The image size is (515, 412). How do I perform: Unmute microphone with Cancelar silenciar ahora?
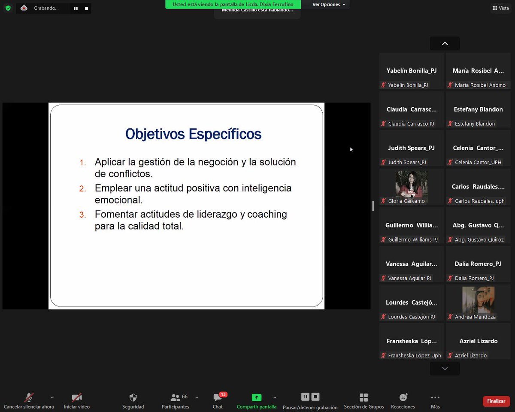[x=29, y=401]
